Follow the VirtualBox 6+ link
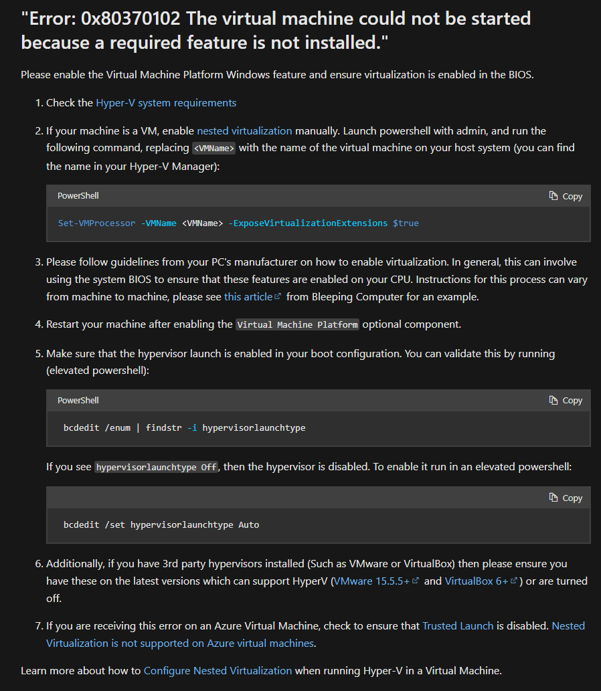Viewport: 601px width, 691px height. (477, 581)
